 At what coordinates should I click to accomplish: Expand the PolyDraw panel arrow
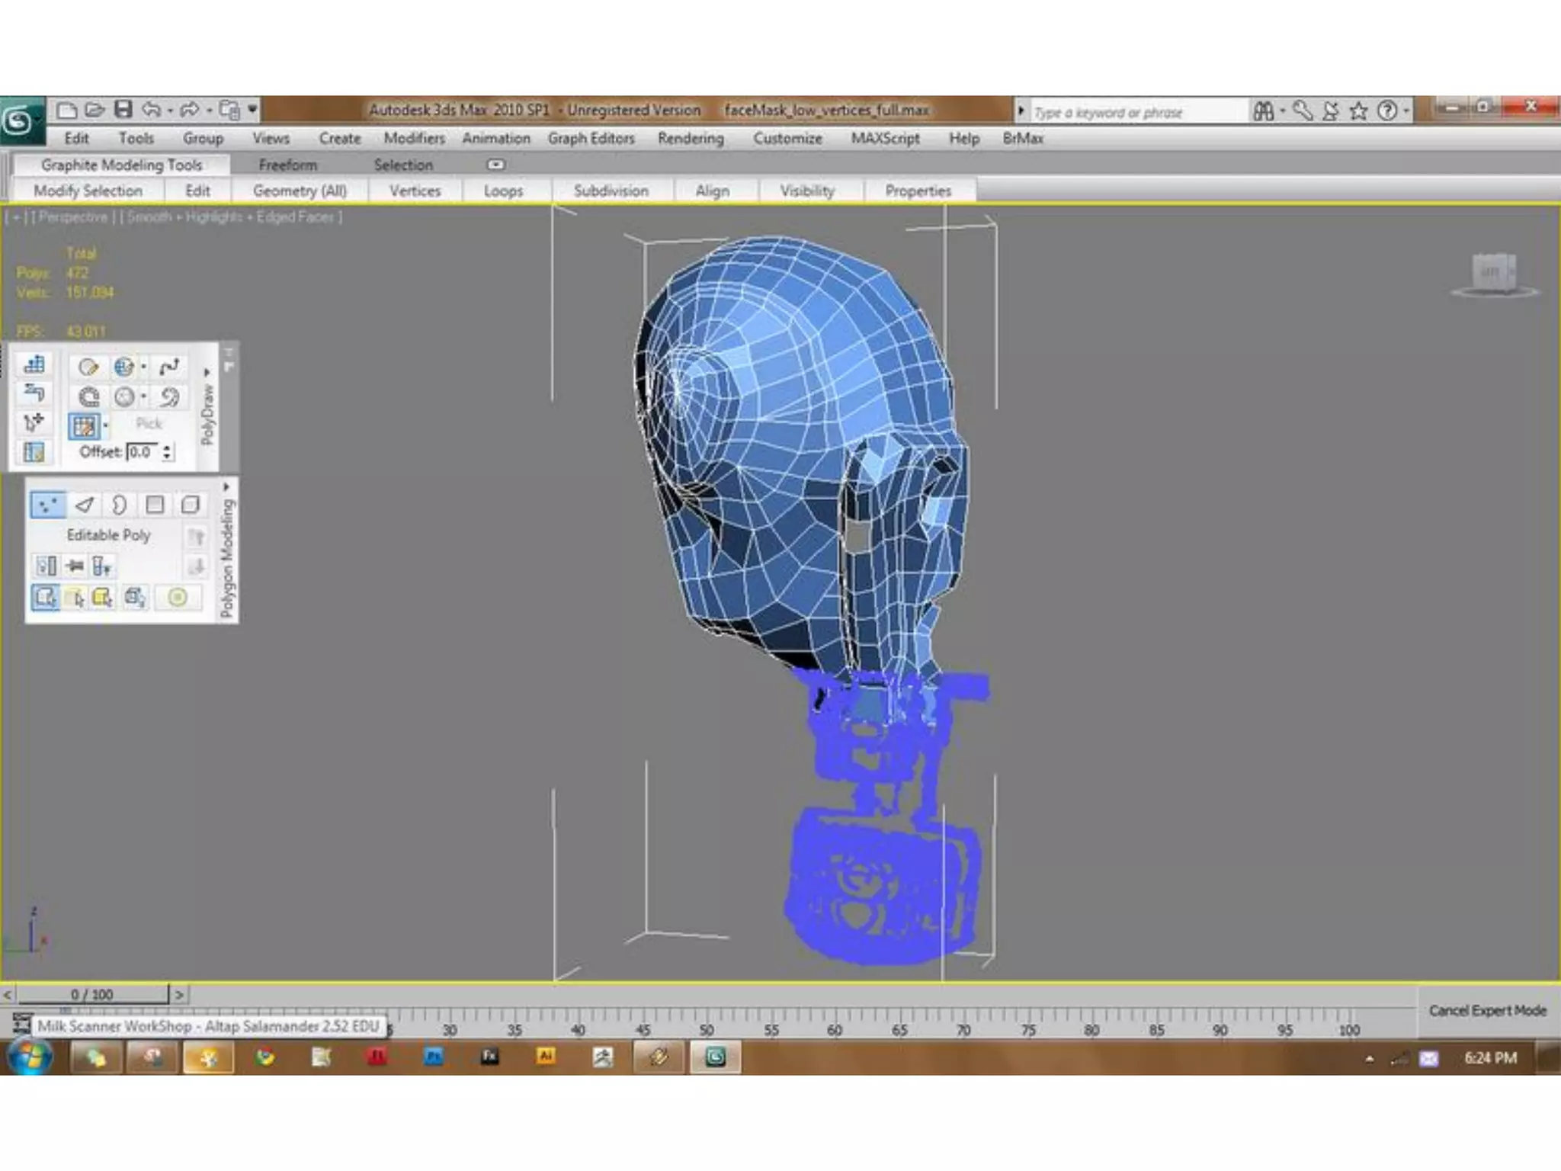(x=207, y=372)
